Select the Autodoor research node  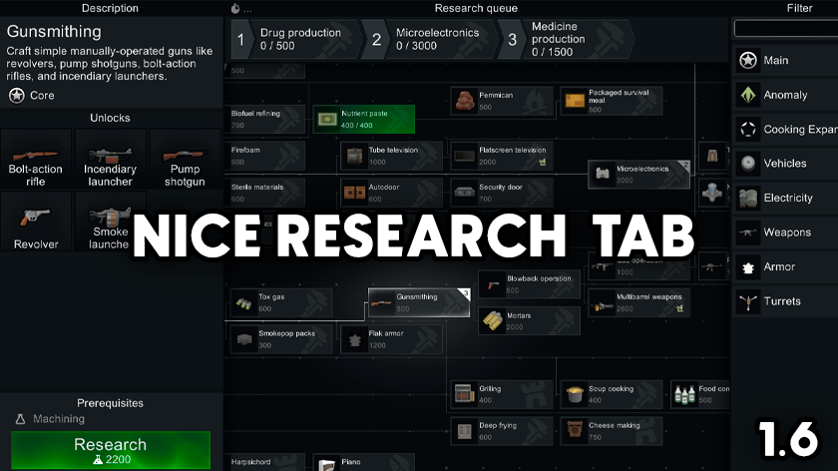(391, 193)
